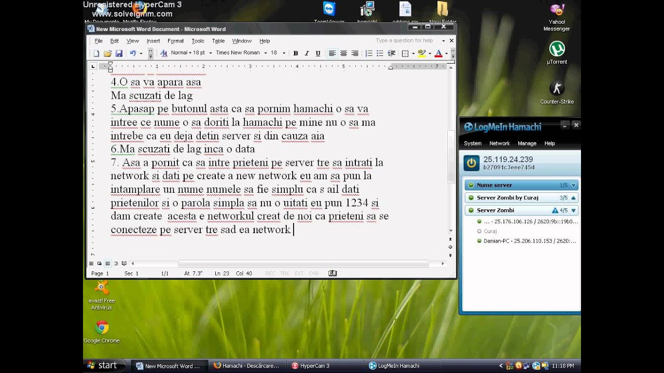Click the New Blank Document icon in Word

point(96,53)
